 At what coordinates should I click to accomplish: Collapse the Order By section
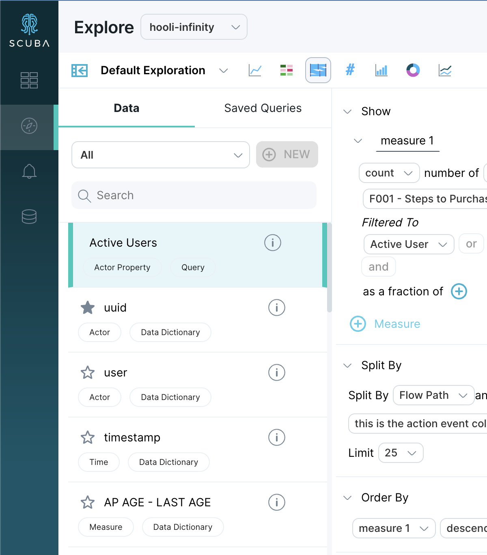coord(347,498)
